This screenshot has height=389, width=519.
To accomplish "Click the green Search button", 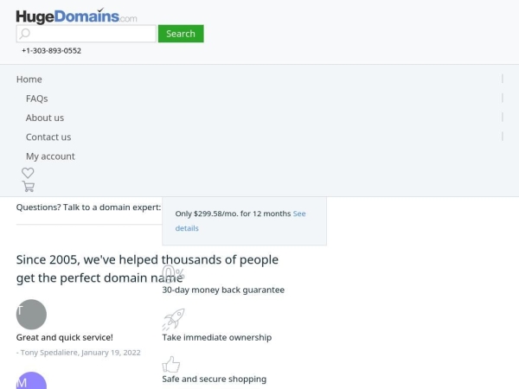I will click(x=181, y=34).
